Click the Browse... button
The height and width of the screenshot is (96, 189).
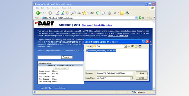click(67, 57)
